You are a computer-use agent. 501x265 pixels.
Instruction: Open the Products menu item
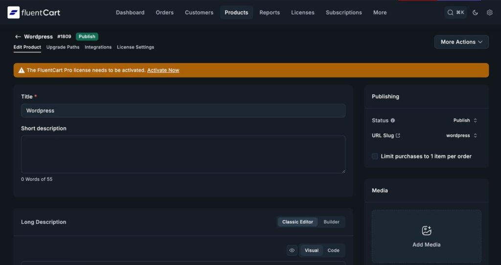tap(236, 12)
